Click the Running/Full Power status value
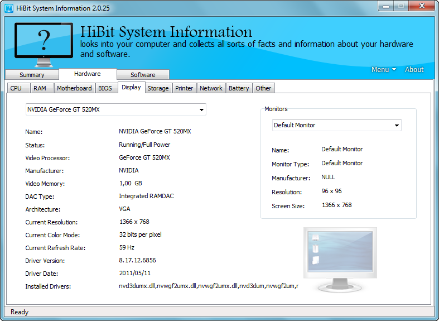This screenshot has height=321, width=439. tap(144, 145)
